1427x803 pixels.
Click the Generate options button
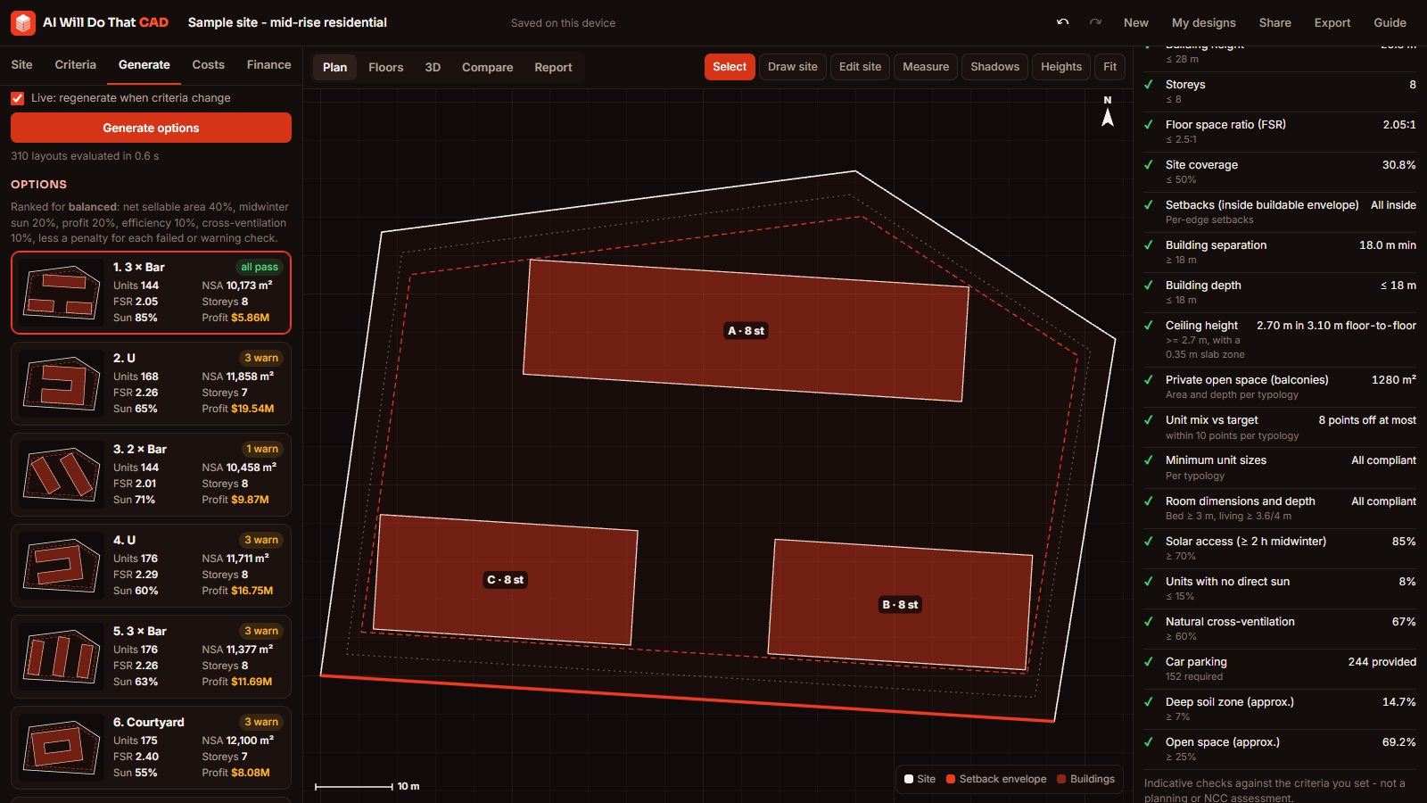click(x=151, y=128)
